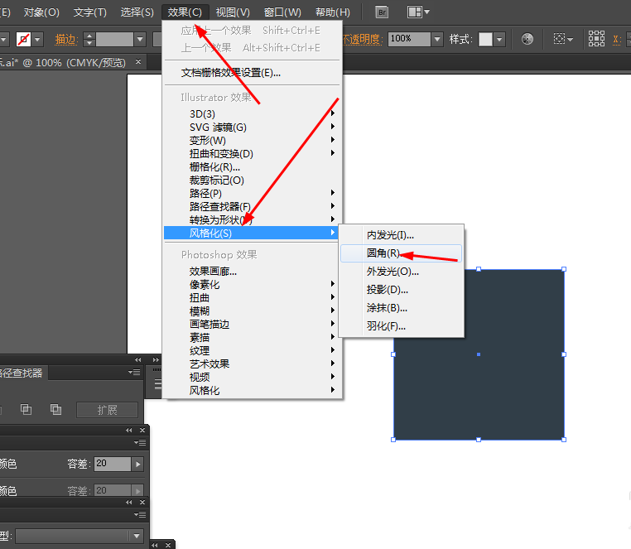Click the 不透明度 opacity link label
Image resolution: width=631 pixels, height=549 pixels.
tap(363, 39)
